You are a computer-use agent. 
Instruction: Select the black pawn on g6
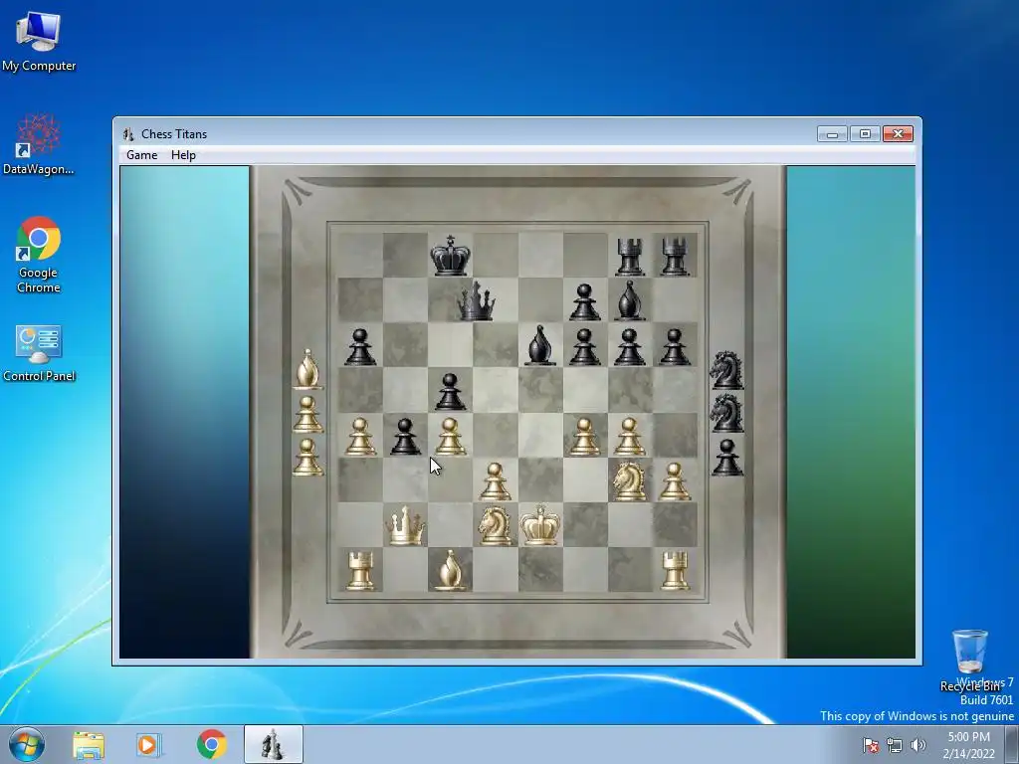click(x=630, y=347)
